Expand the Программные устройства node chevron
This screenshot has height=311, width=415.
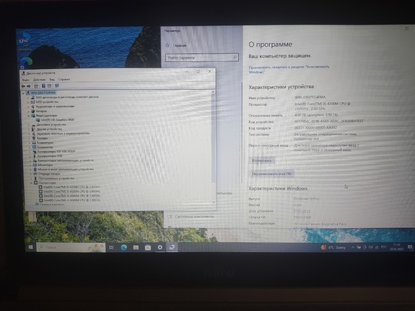(31, 178)
